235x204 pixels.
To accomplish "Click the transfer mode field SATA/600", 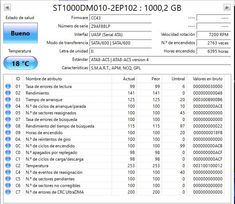I will tap(121, 43).
